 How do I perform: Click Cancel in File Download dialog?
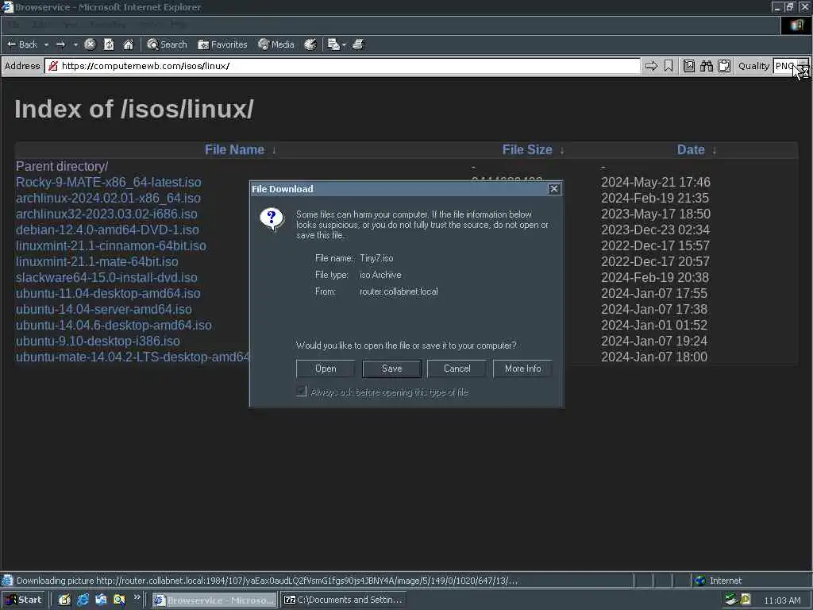[457, 369]
